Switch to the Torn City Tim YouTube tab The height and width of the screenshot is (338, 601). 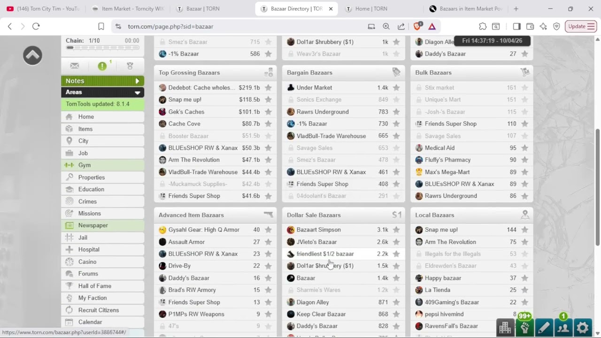pyautogui.click(x=43, y=8)
